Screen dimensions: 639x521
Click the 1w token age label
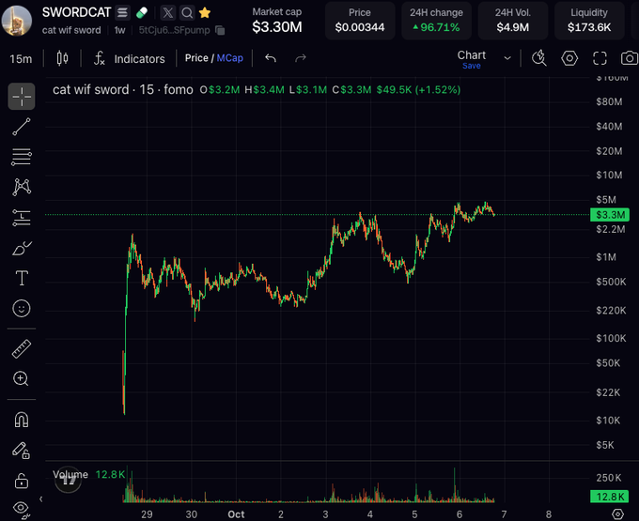click(120, 30)
